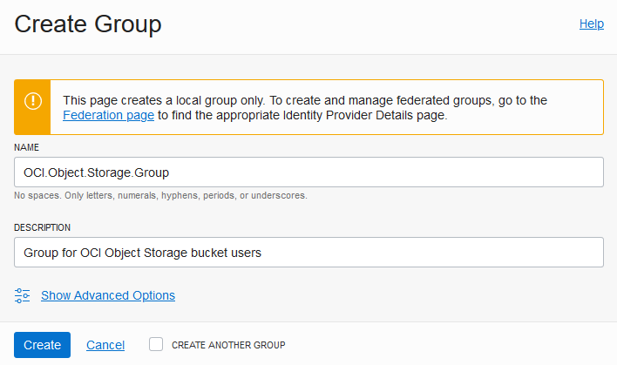Click the blue Create button
The image size is (617, 365).
42,345
